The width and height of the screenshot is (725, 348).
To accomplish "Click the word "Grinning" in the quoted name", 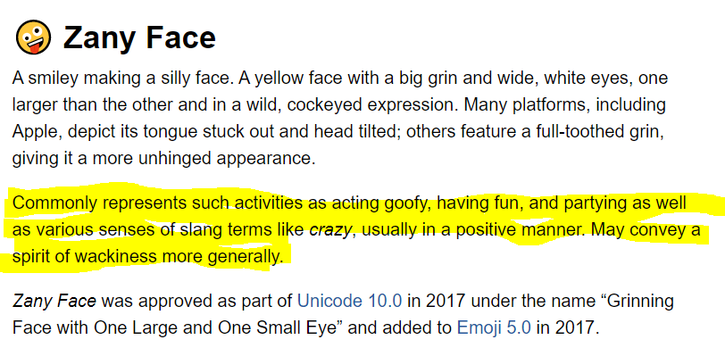I will coord(639,302).
